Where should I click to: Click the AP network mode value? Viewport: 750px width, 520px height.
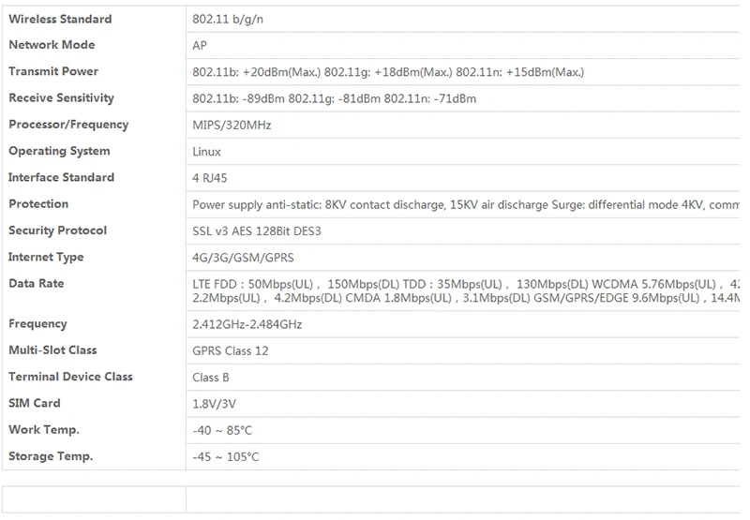(x=200, y=45)
